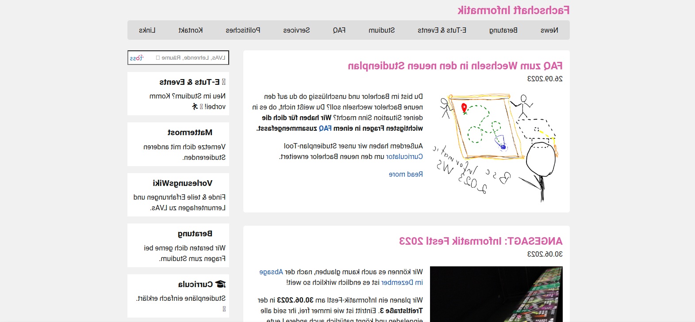Open the Curriculator link in the article text

point(404,156)
